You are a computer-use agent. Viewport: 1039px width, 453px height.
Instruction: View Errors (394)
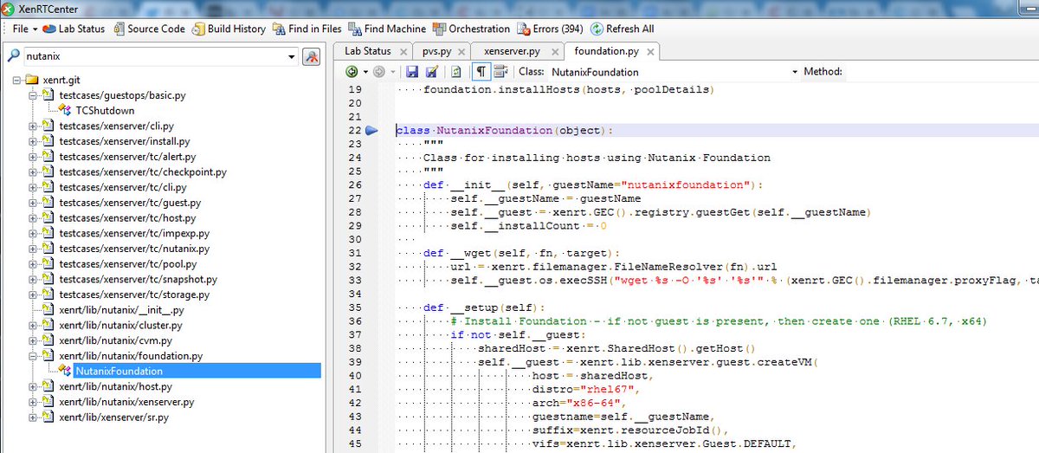coord(551,29)
